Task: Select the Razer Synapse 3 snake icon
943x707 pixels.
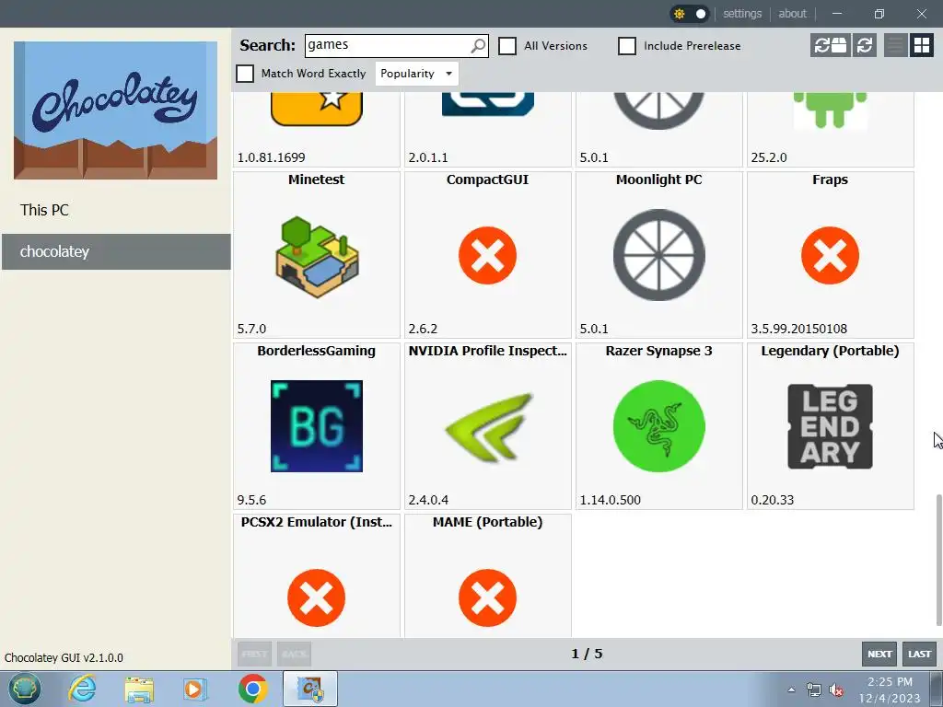Action: tap(658, 426)
